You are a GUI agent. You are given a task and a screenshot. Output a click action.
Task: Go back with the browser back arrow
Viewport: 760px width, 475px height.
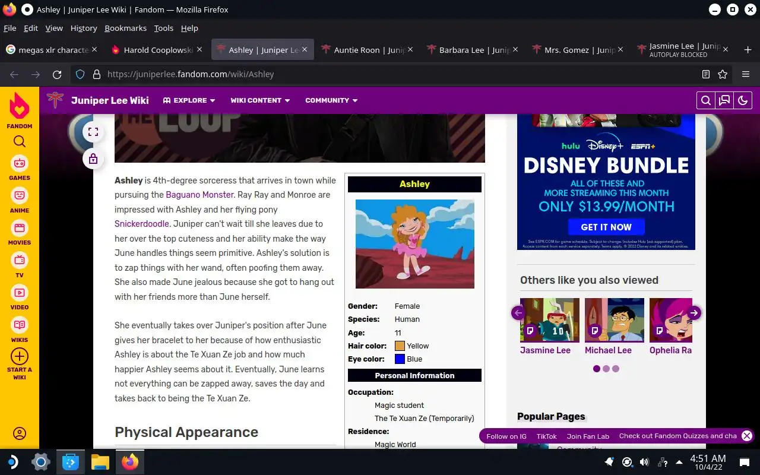(x=14, y=74)
